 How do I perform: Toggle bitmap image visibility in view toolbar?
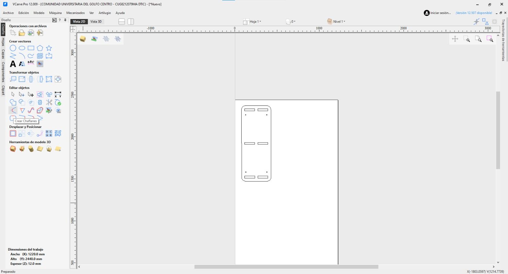[x=94, y=39]
